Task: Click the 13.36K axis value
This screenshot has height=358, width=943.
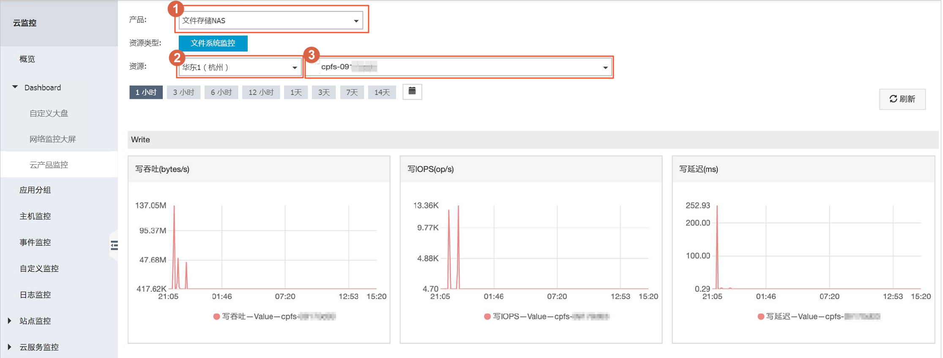Action: [426, 206]
